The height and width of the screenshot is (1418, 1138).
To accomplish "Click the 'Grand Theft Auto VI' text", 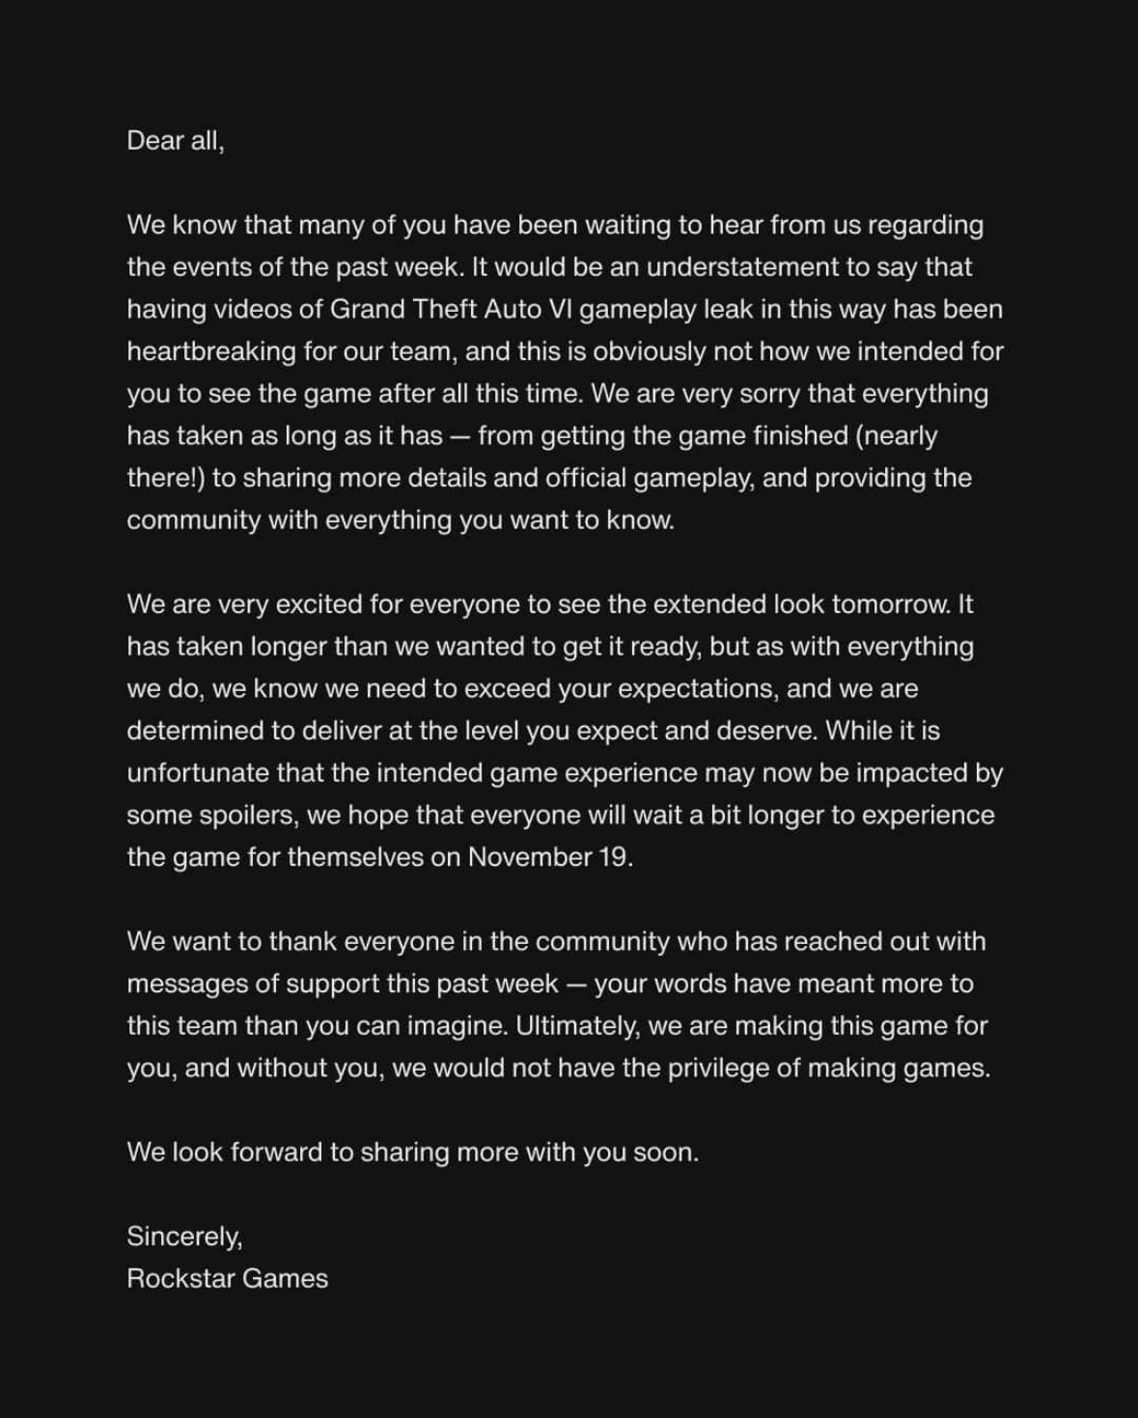I will (x=452, y=309).
